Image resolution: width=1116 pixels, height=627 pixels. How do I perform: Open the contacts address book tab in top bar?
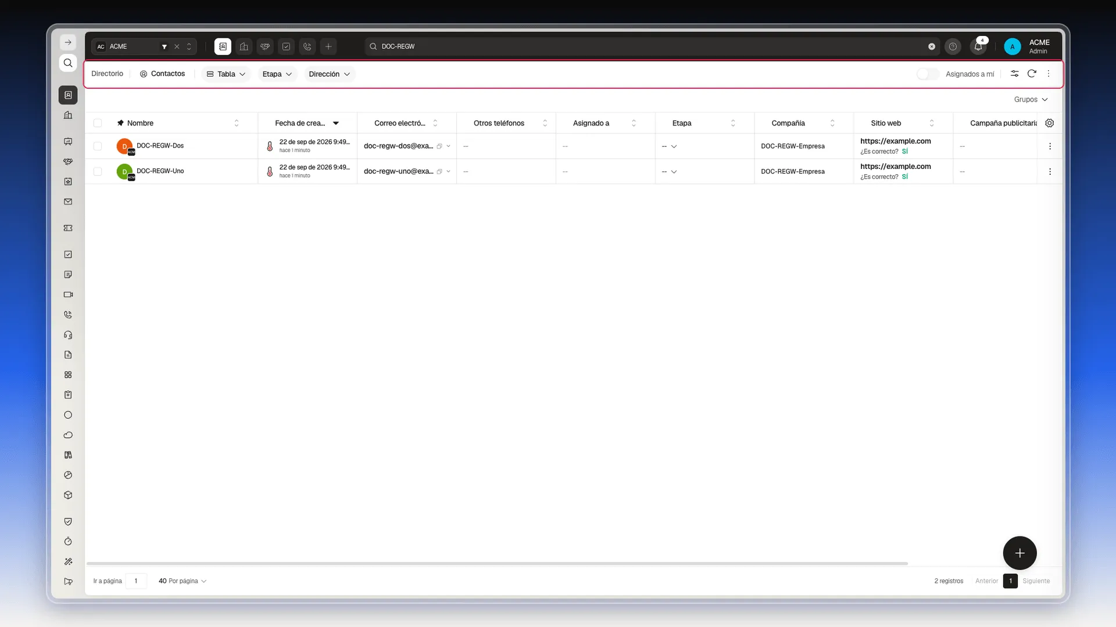coord(223,46)
